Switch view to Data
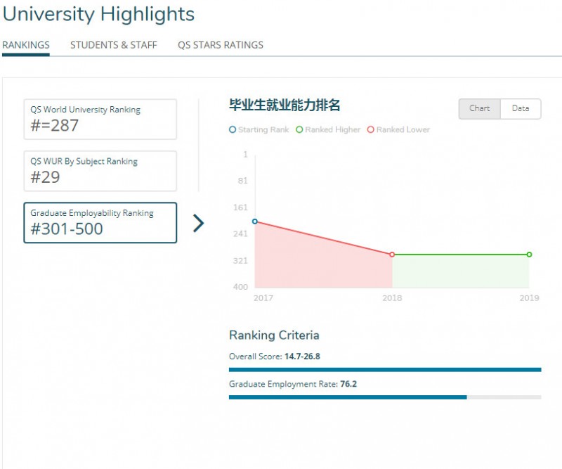 point(521,109)
